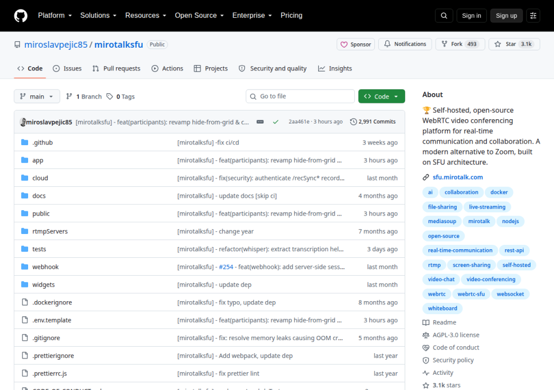Click the Sign up button

click(506, 16)
